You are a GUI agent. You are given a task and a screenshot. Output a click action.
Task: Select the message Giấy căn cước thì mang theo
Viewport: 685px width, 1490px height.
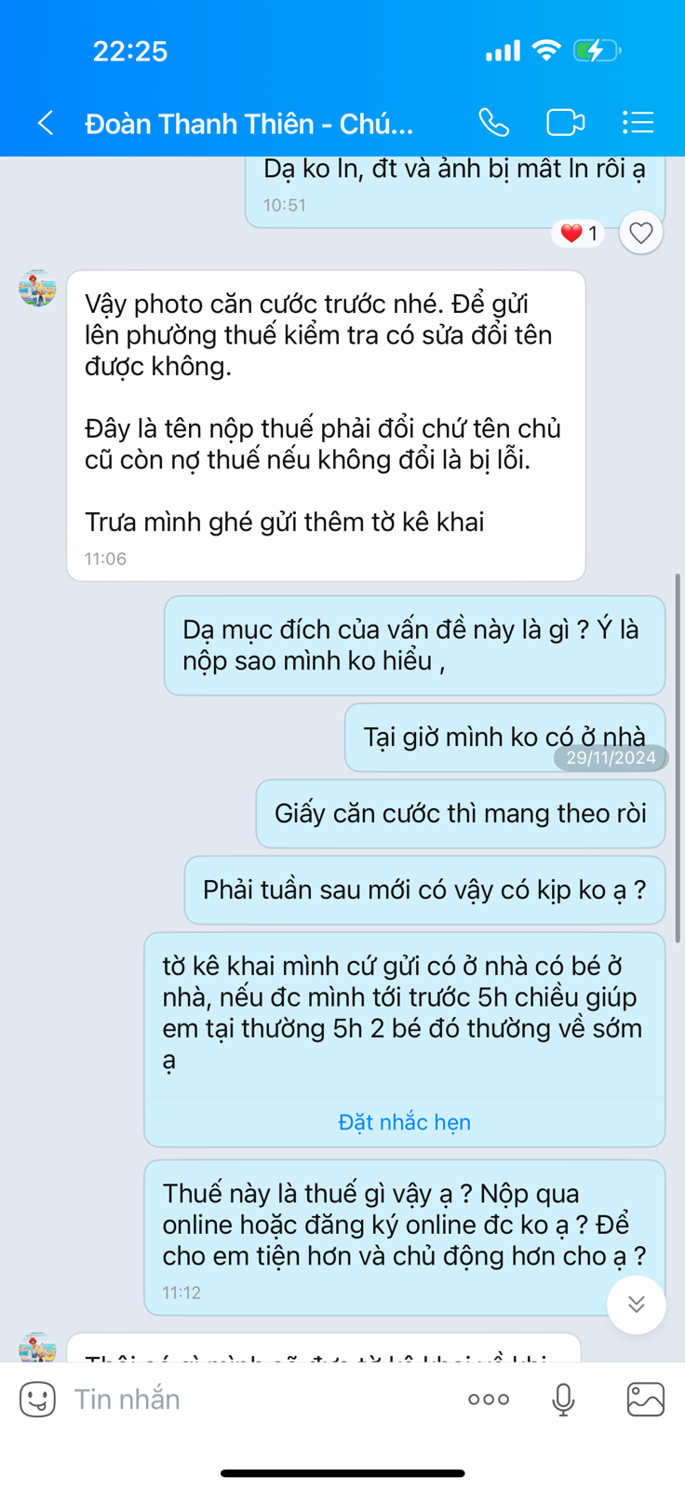click(x=461, y=814)
